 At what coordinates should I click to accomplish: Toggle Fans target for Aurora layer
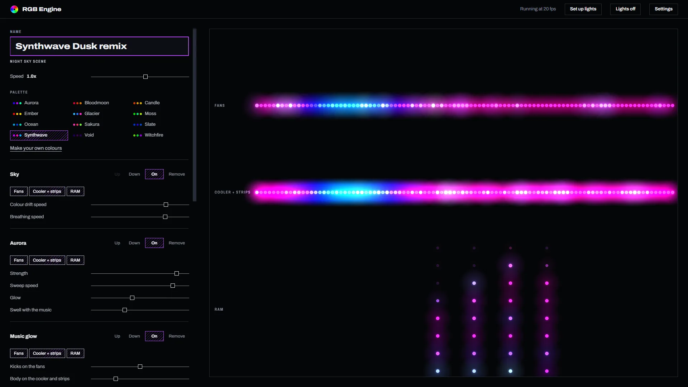click(x=19, y=260)
